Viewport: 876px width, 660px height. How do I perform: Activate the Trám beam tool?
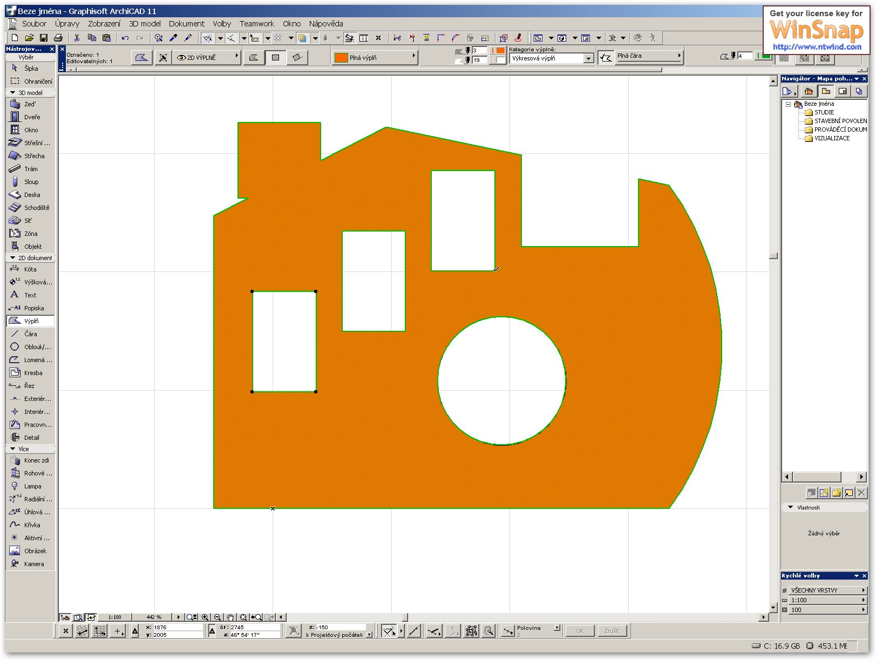pyautogui.click(x=30, y=169)
